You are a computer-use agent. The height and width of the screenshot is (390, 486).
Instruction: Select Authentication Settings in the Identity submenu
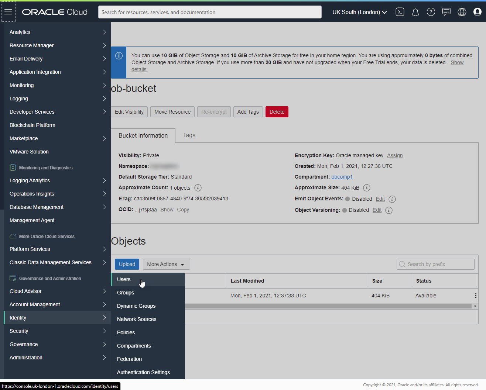(148, 372)
